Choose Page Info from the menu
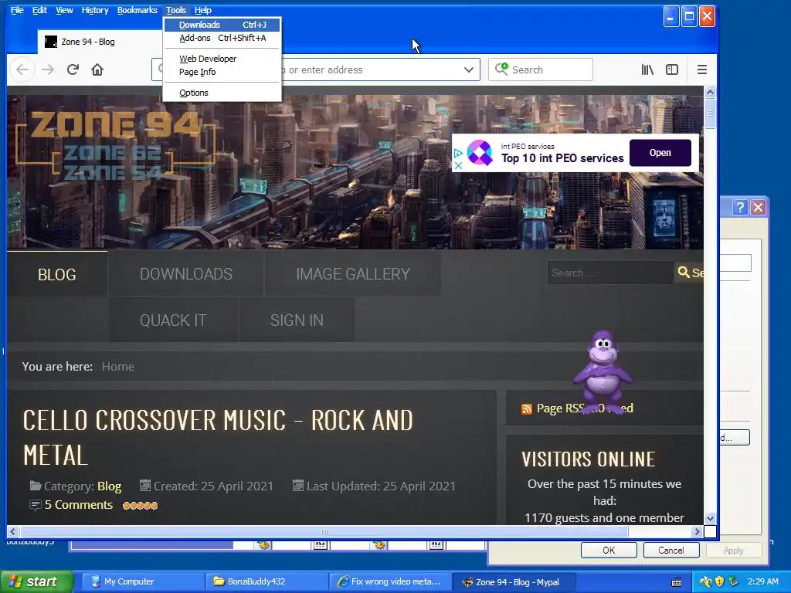791x593 pixels. (222, 72)
